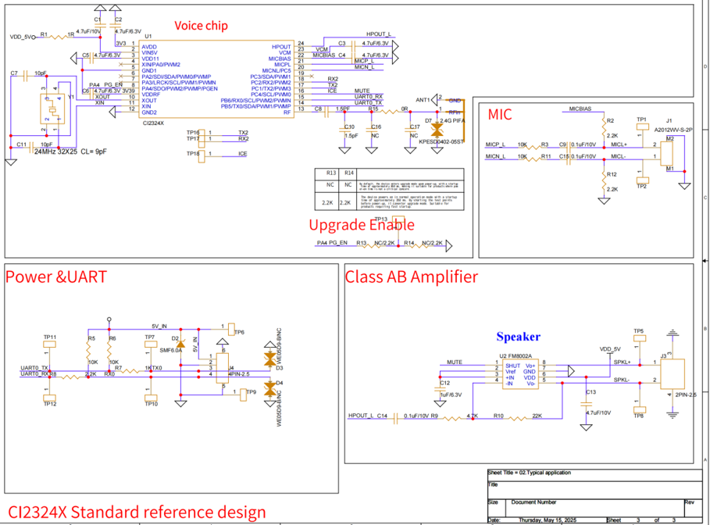Select the "MIC" section heading
The image size is (710, 525).
(x=500, y=115)
